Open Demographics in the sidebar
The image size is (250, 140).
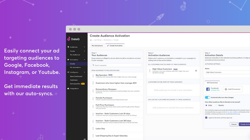pyautogui.click(x=75, y=84)
